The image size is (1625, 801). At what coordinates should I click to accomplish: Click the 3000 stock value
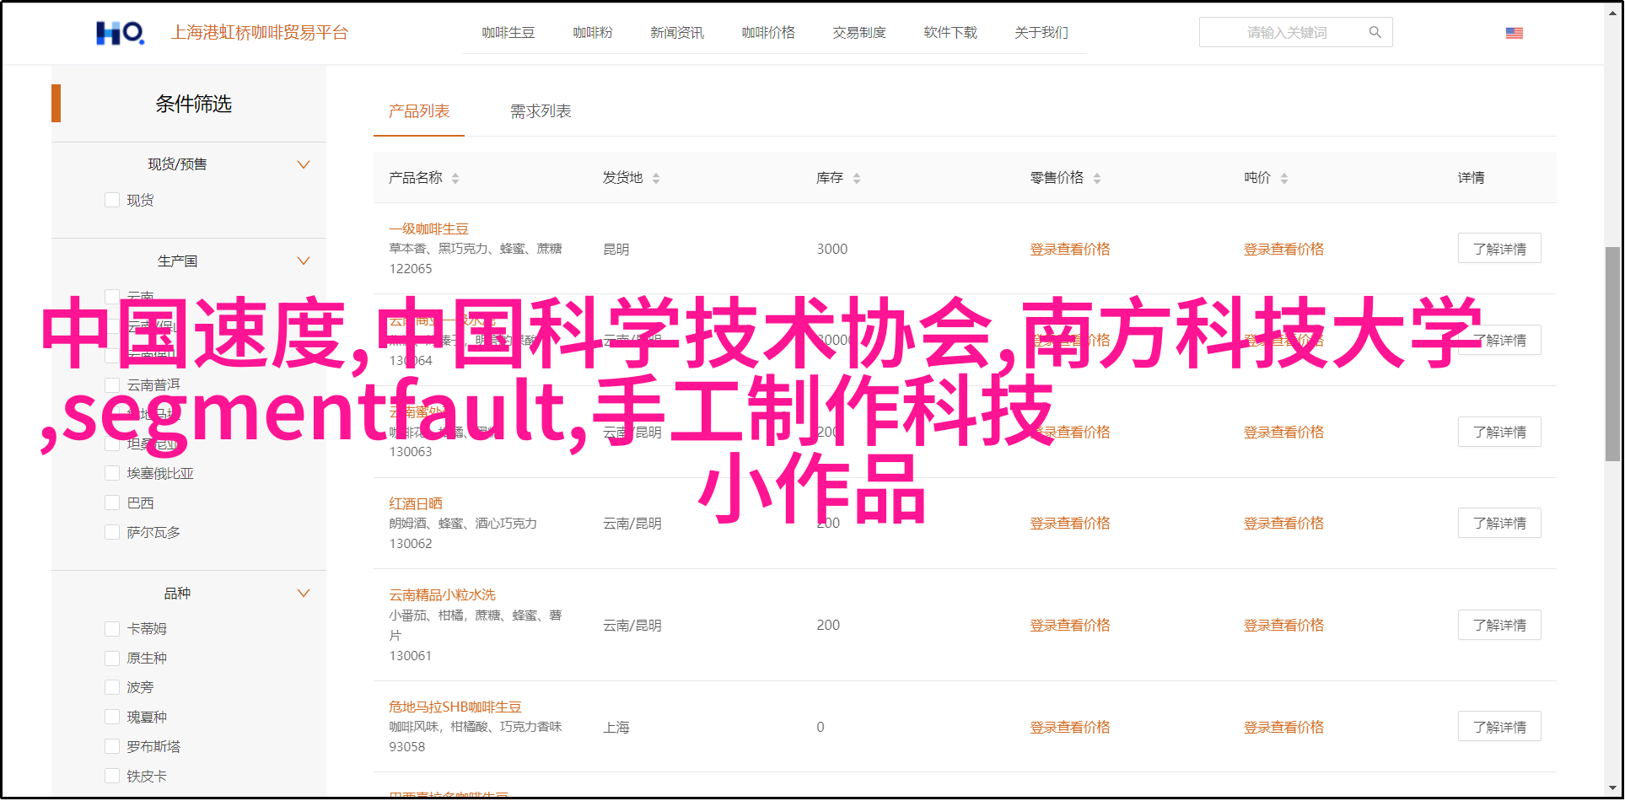831,250
